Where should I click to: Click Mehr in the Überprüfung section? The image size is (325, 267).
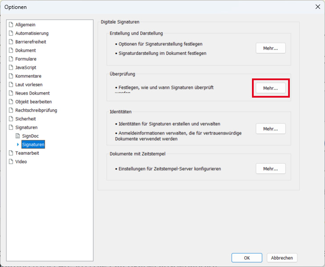pyautogui.click(x=271, y=88)
